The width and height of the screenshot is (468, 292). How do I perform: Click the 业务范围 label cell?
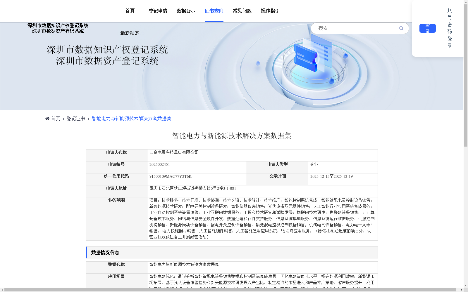tap(116, 219)
